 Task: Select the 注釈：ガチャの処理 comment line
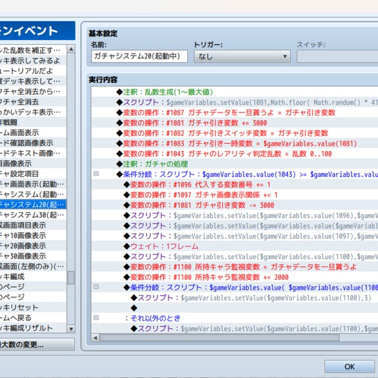pyautogui.click(x=156, y=164)
